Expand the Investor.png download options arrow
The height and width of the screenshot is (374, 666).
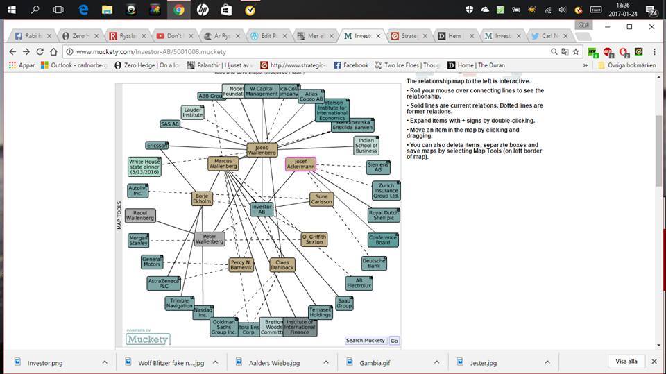coord(105,362)
